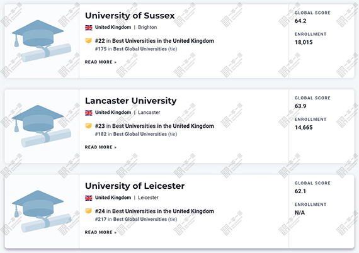Select Read More under University of Sussex
This screenshot has width=359, height=253.
point(101,62)
